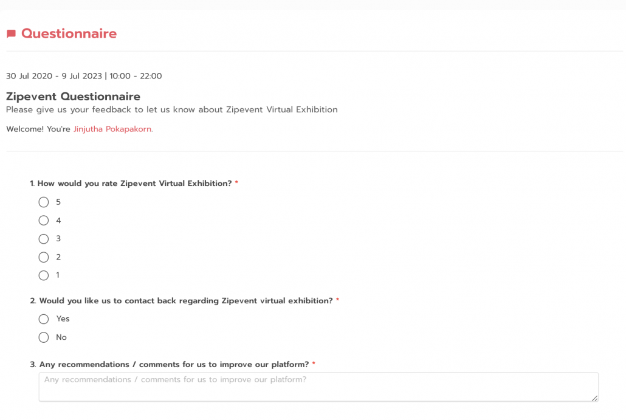Click the Zipevent Questionnaire title
626x420 pixels.
(73, 97)
